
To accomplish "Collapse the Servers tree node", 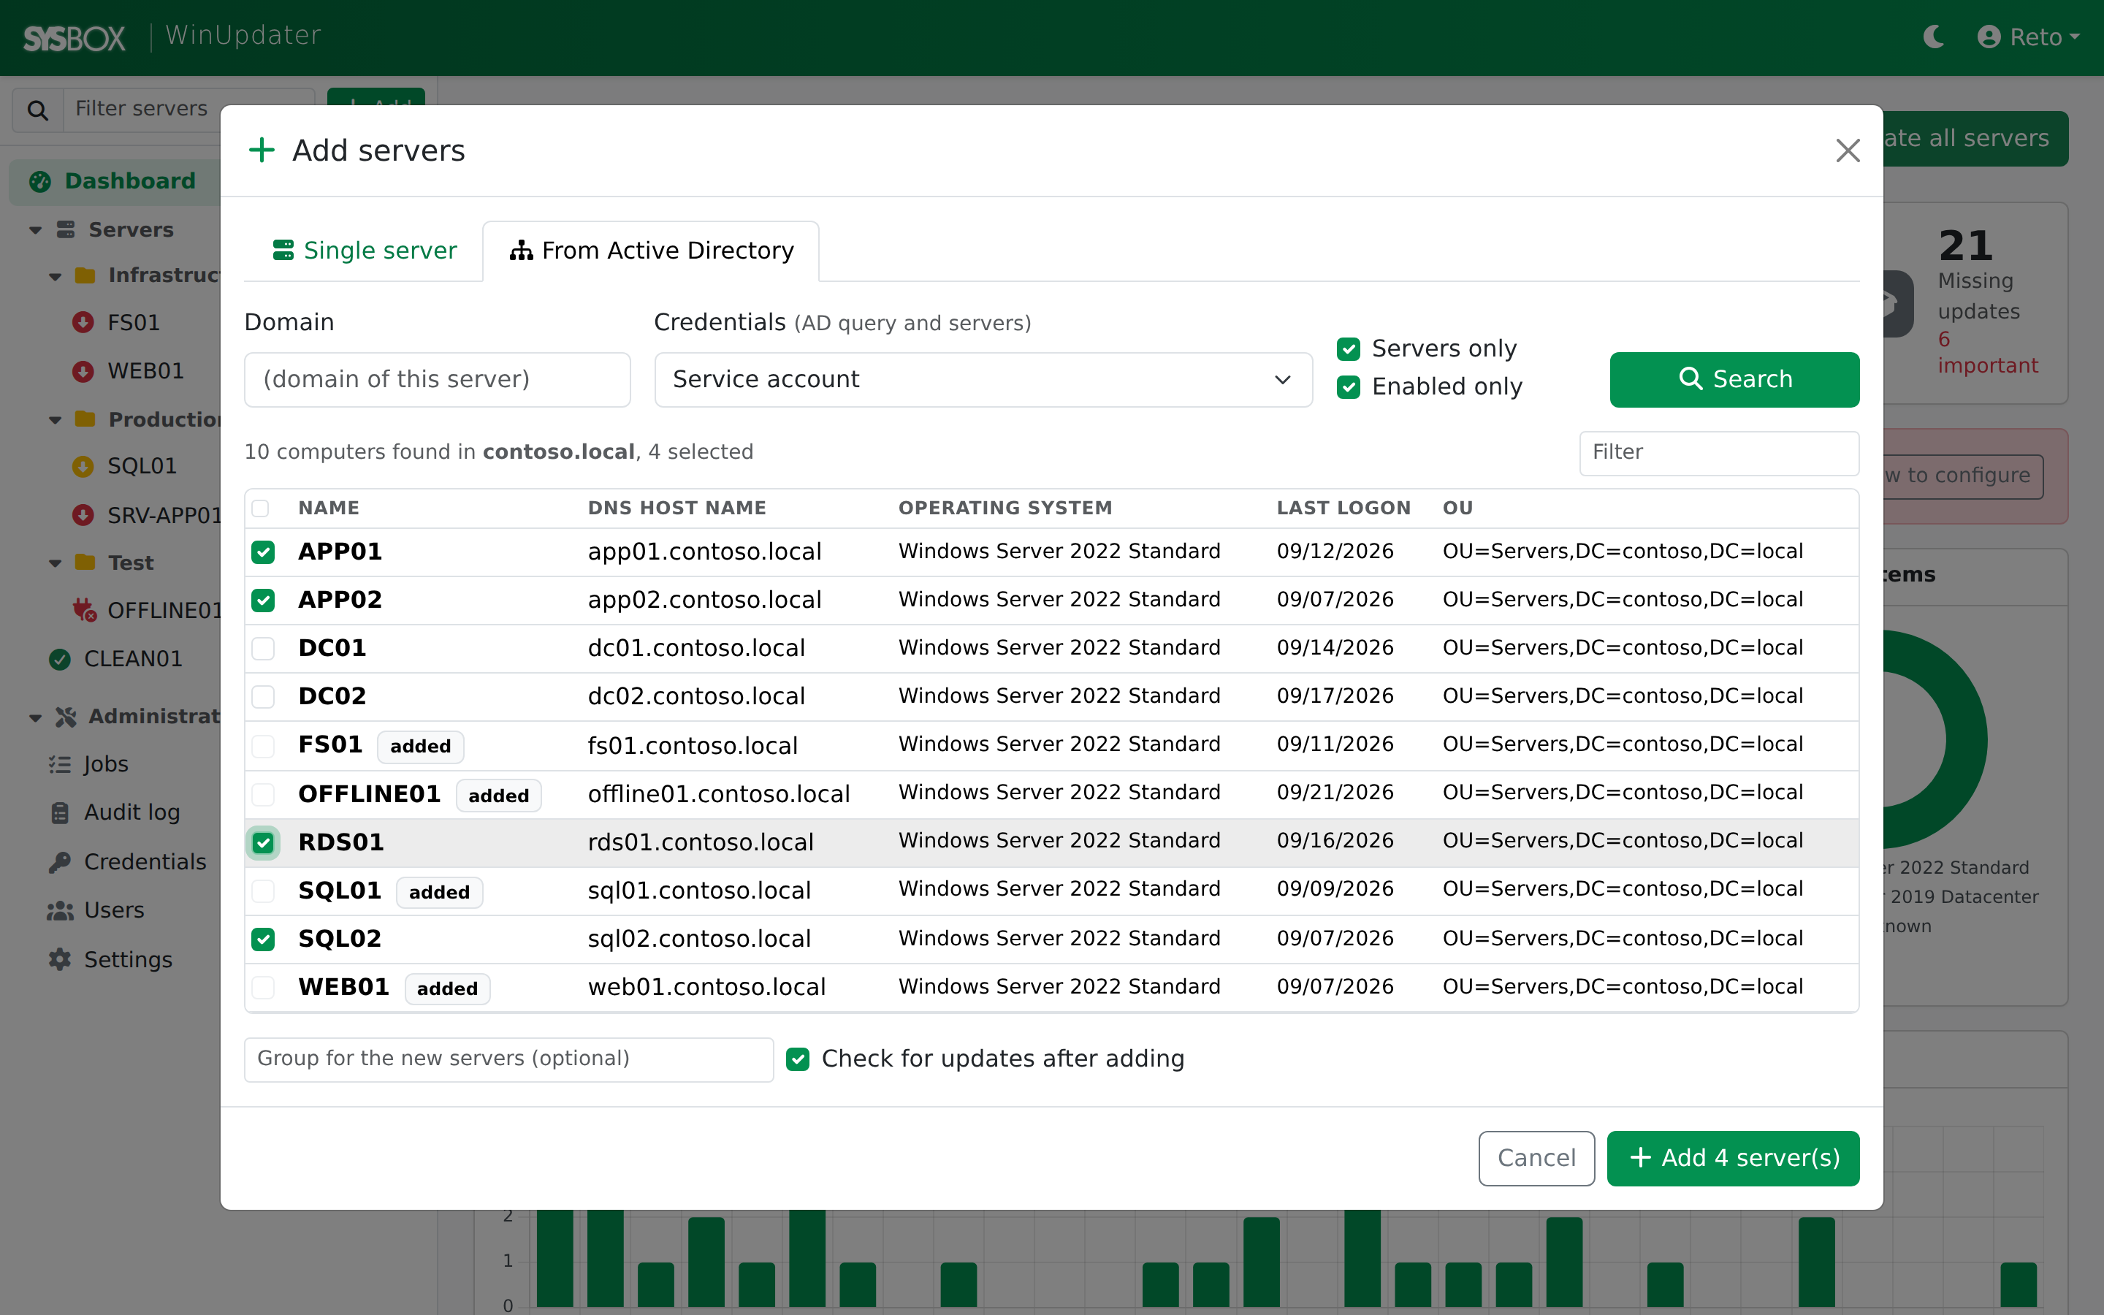I will click(x=36, y=230).
